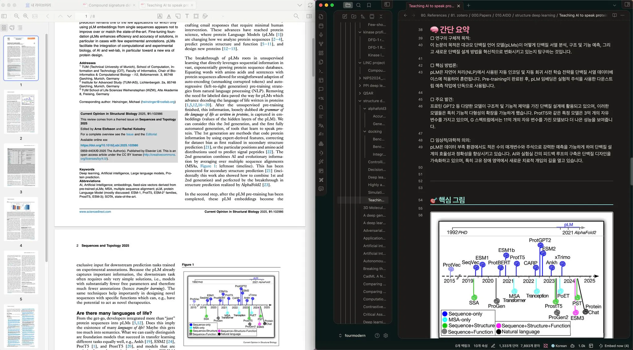Open PDF search magnifier
The width and height of the screenshot is (633, 350).
[296, 16]
